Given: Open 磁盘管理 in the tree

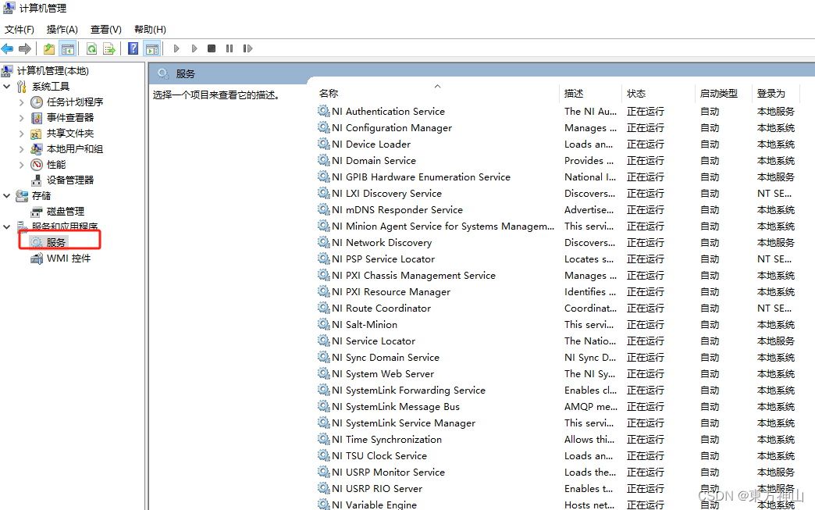Looking at the screenshot, I should (66, 211).
